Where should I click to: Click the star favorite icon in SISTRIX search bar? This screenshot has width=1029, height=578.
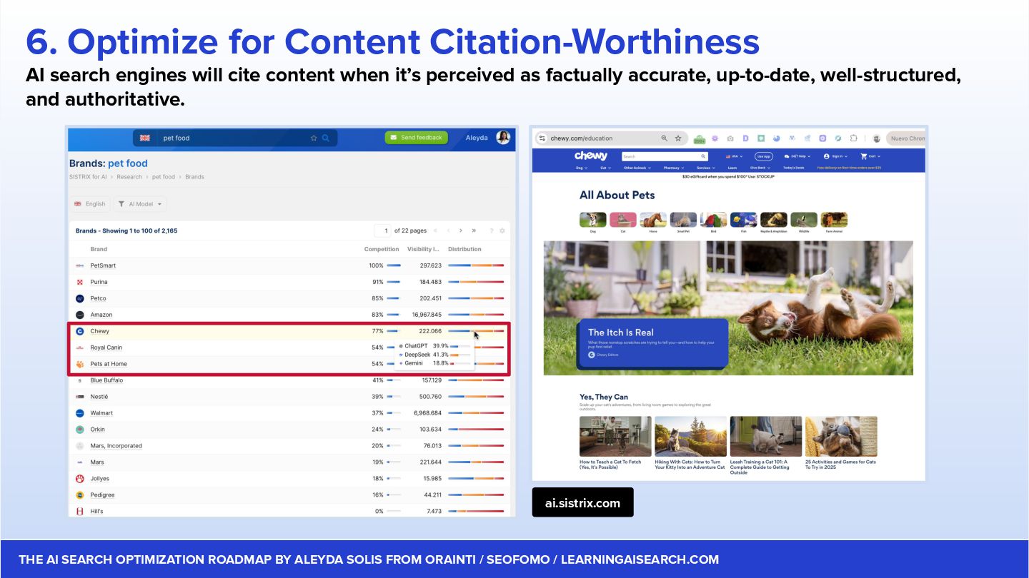(314, 138)
